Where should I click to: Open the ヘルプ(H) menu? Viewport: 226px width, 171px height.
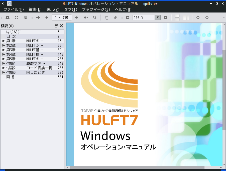123,9
